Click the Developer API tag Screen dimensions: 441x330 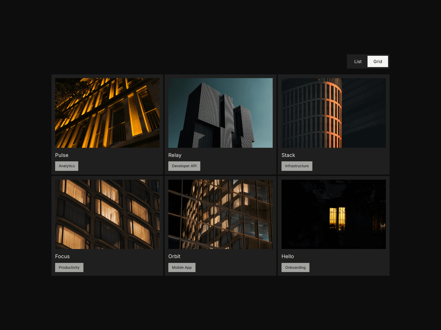click(184, 166)
